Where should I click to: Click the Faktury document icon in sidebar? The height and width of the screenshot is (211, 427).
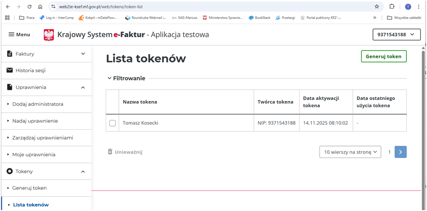9,54
